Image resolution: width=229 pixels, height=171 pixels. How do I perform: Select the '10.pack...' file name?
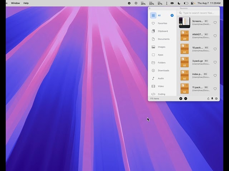tap(198, 48)
